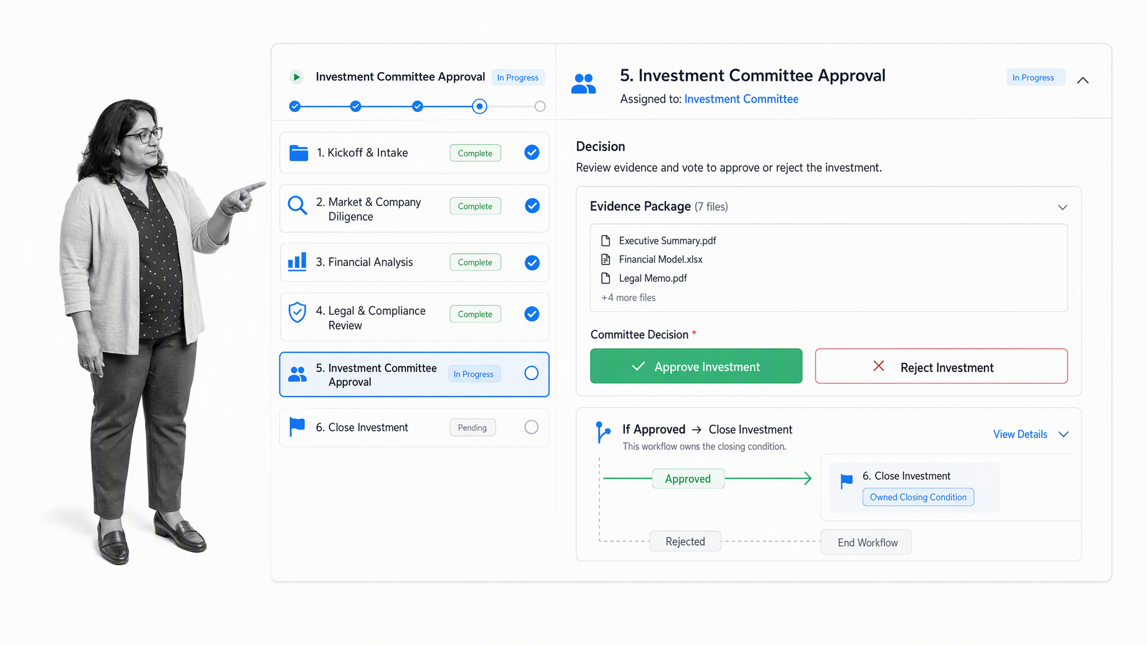The image size is (1147, 645).
Task: Click the first progress tracker dot
Action: [295, 106]
